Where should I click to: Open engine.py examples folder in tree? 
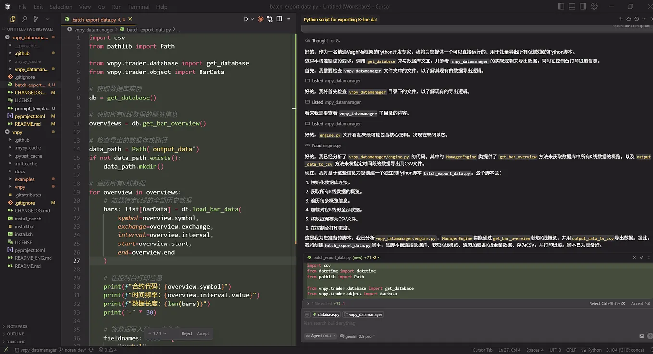pyautogui.click(x=25, y=179)
